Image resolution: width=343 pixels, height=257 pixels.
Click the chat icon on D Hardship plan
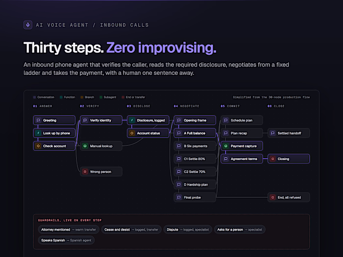coord(179,185)
